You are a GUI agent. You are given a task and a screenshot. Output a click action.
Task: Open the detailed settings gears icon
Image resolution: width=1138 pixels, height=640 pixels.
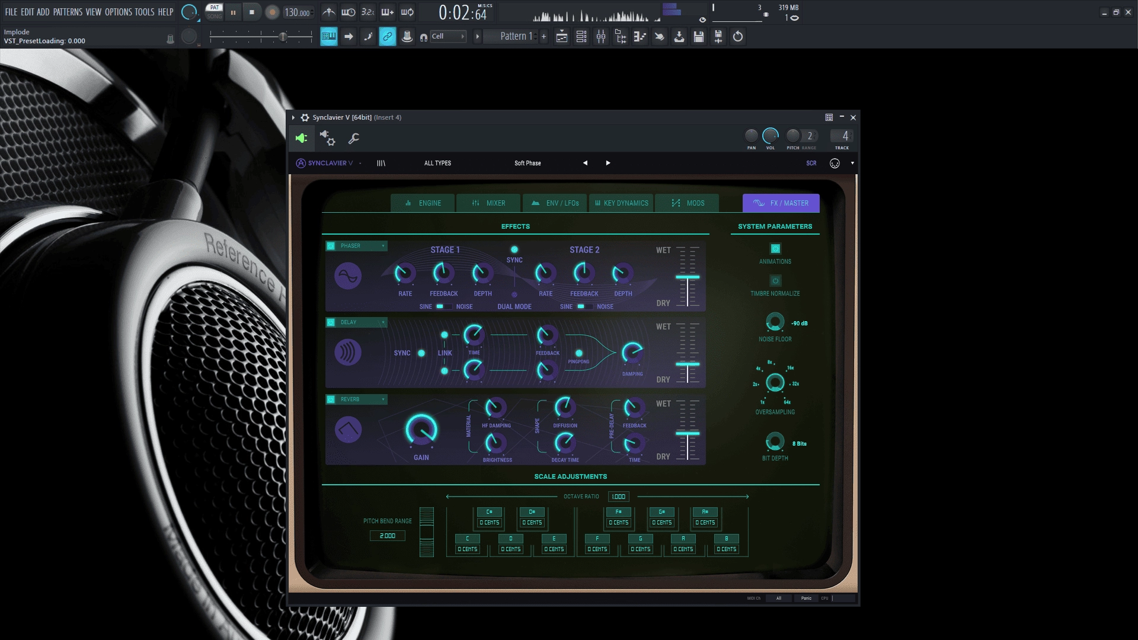pos(327,138)
